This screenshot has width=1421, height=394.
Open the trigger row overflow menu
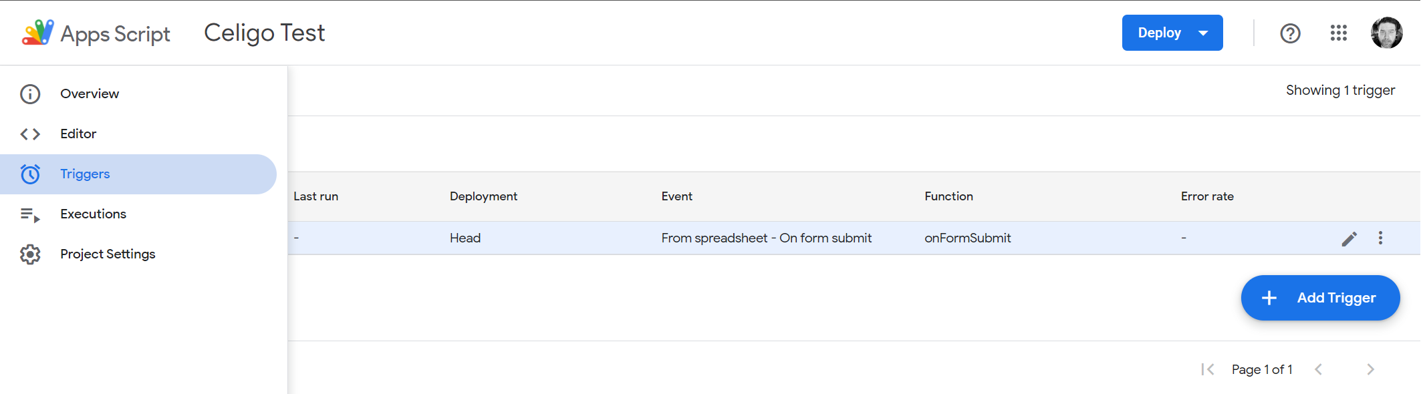[x=1380, y=238]
